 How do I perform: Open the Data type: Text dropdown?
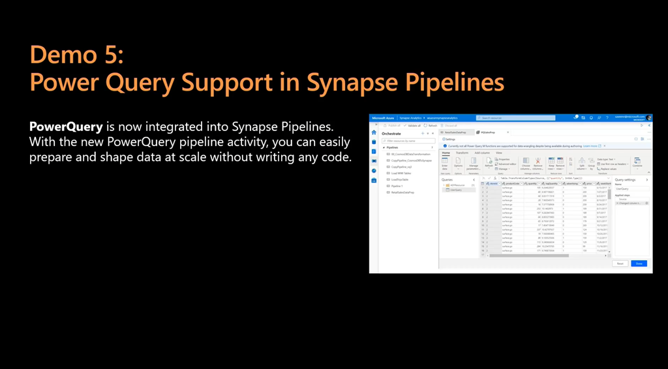coord(606,159)
